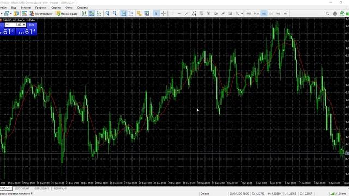Viewport: 349px width, 196px height.
Task: Zoom out the chart
Action: click(x=115, y=14)
